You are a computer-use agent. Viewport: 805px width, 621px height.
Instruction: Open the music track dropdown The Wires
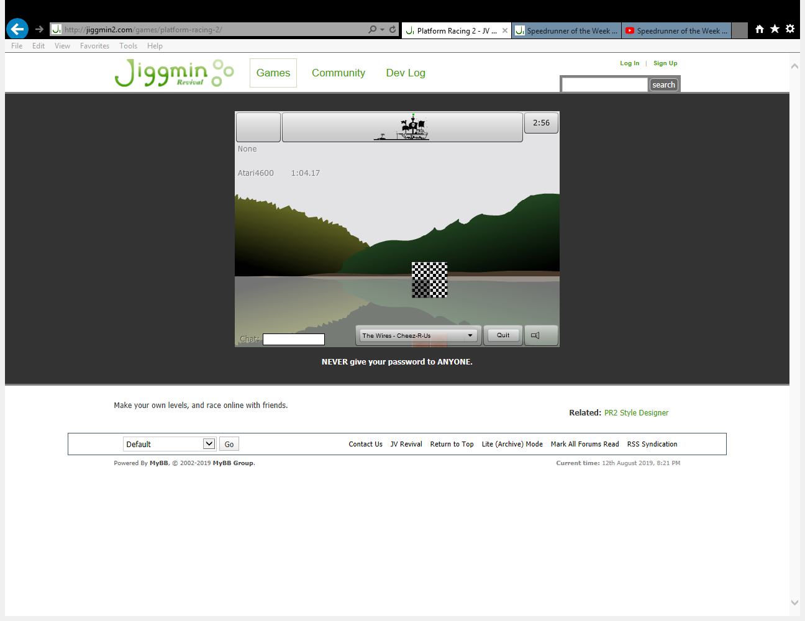tap(419, 335)
